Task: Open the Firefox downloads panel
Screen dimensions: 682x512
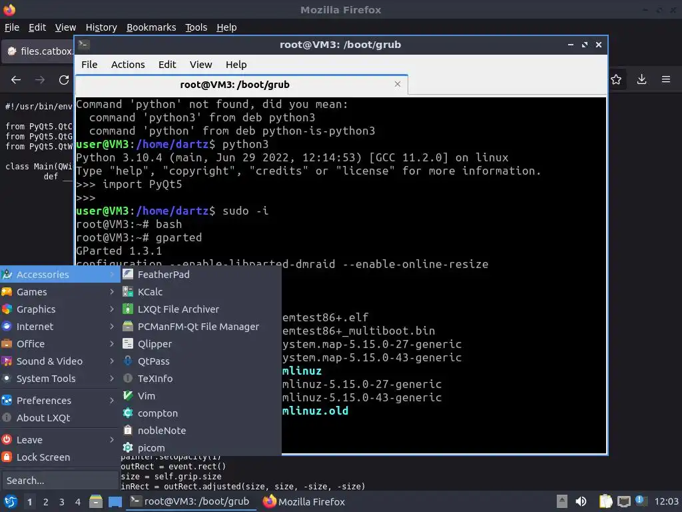Action: (641, 79)
